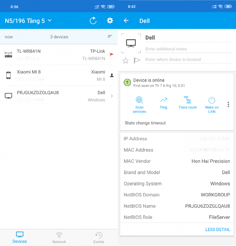This screenshot has height=246, width=236.
Task: Click the MAC Address row label
Action: (138, 150)
